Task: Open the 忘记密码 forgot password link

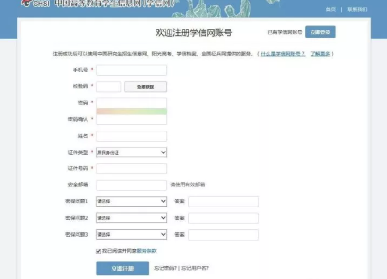Action: tap(165, 268)
